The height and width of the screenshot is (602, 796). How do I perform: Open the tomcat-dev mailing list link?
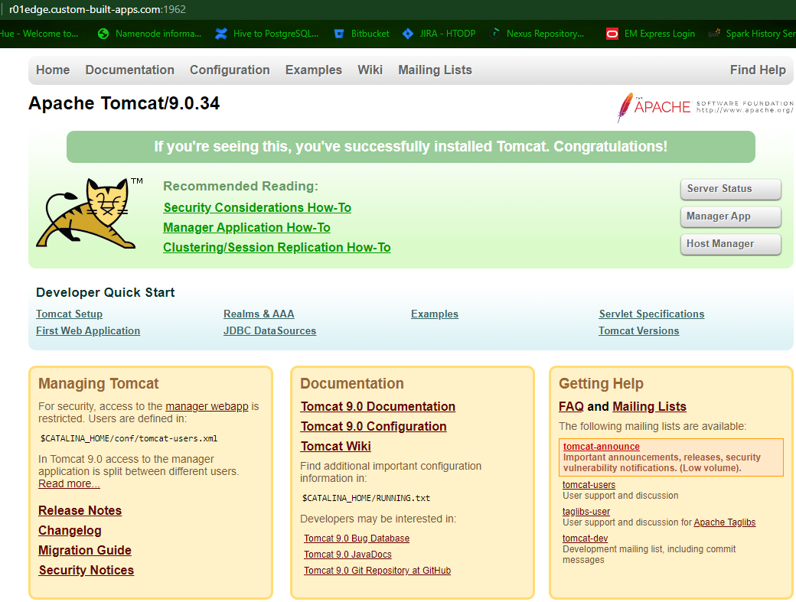tap(586, 539)
